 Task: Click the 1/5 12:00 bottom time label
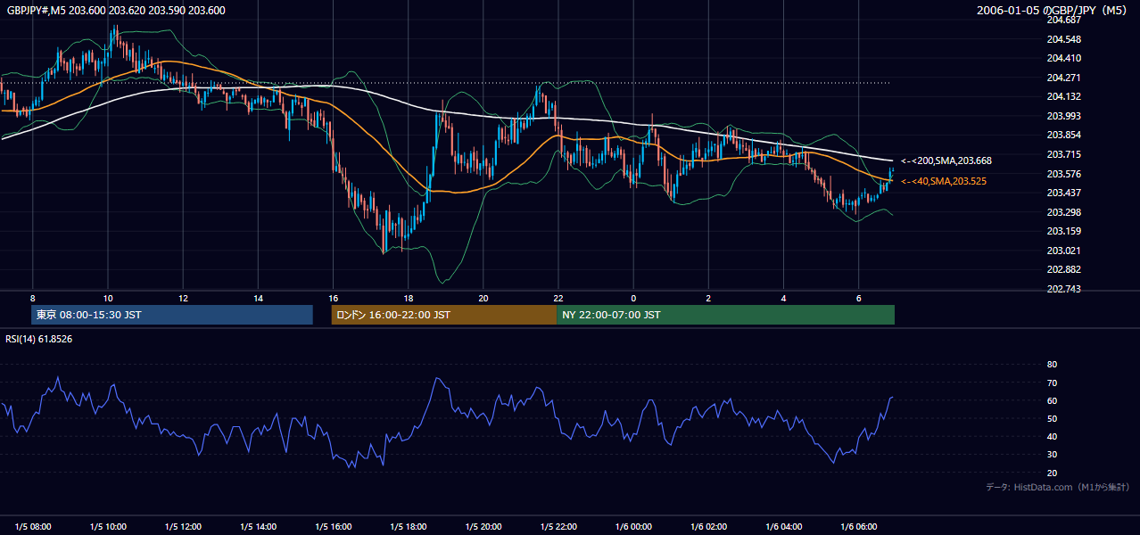[x=183, y=526]
